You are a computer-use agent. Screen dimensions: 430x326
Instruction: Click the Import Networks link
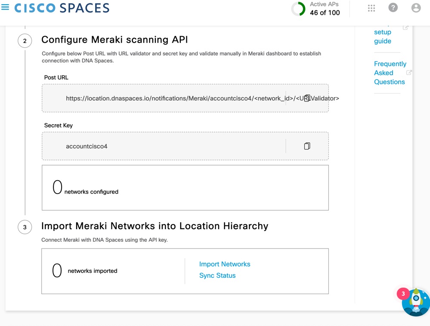pos(225,264)
